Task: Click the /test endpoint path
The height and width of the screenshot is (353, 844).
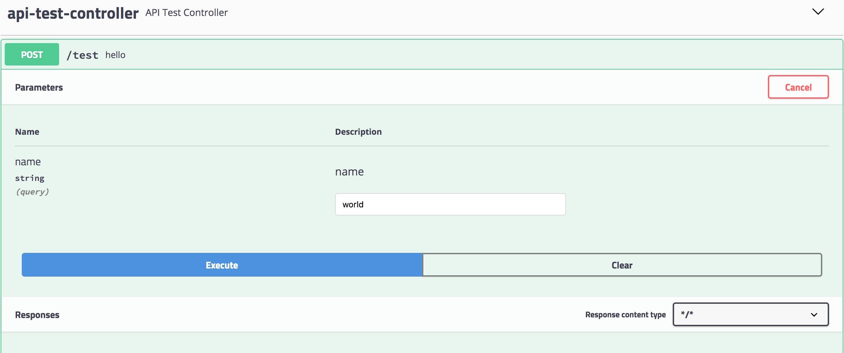Action: (82, 55)
